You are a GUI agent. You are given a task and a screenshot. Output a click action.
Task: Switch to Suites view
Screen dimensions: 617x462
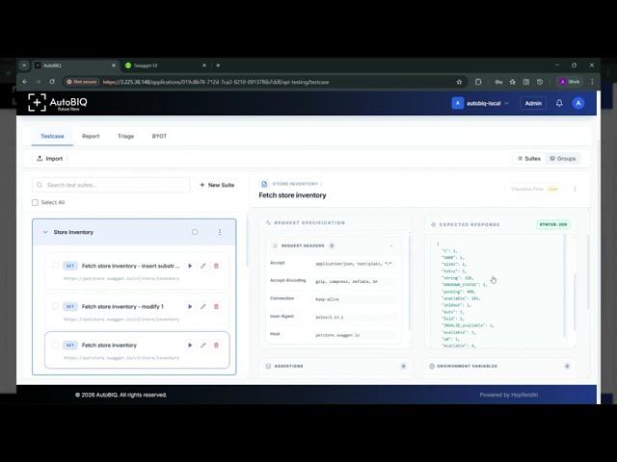(x=529, y=158)
